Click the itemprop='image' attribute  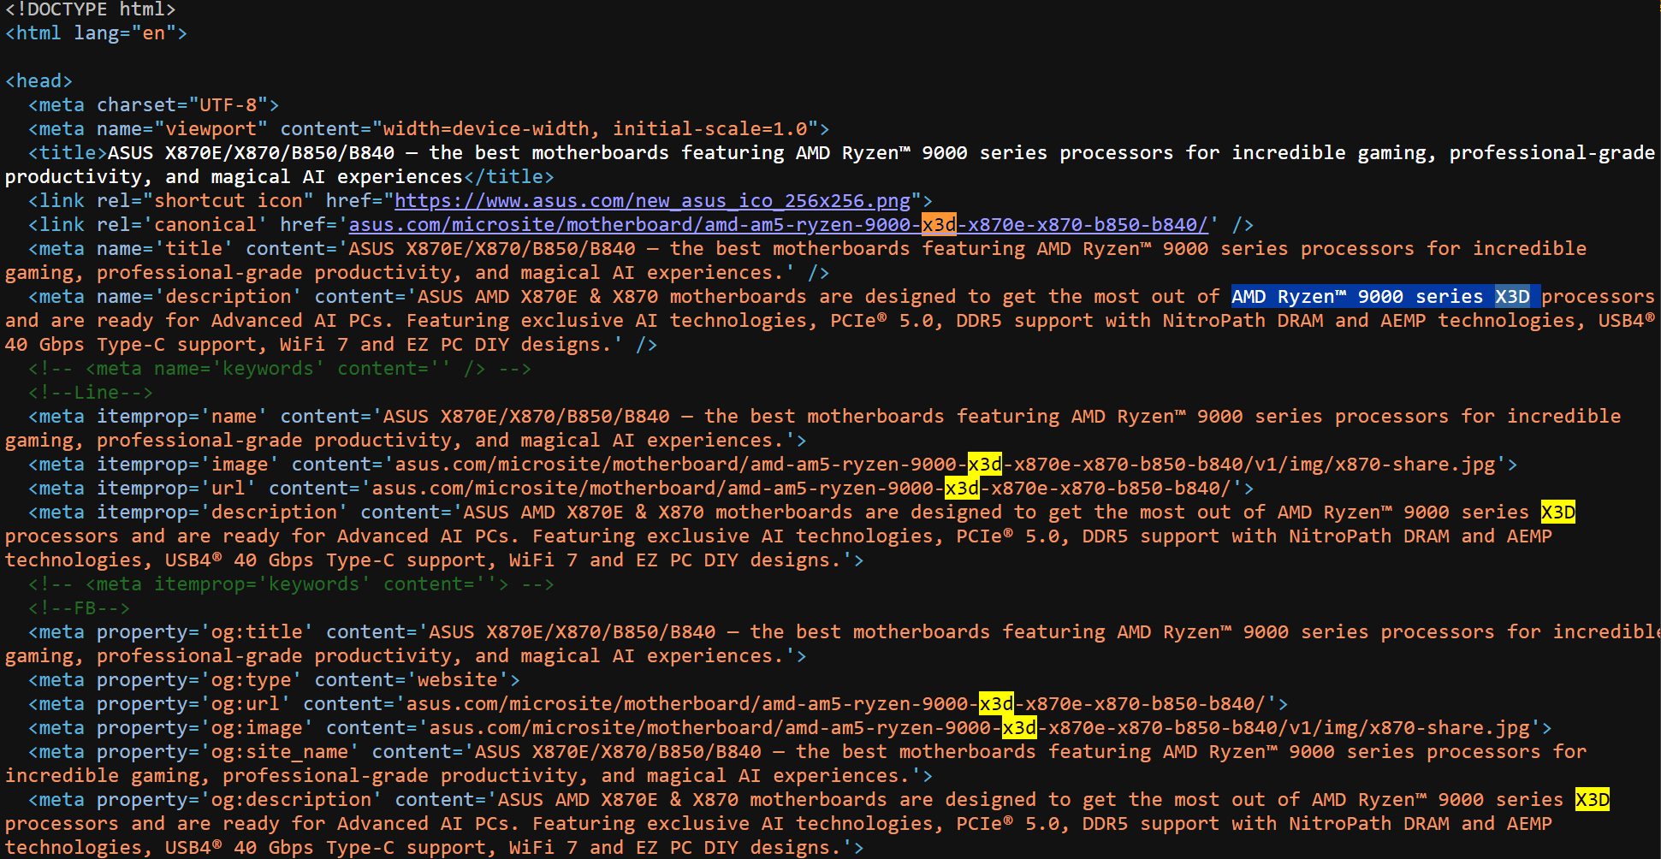point(188,465)
